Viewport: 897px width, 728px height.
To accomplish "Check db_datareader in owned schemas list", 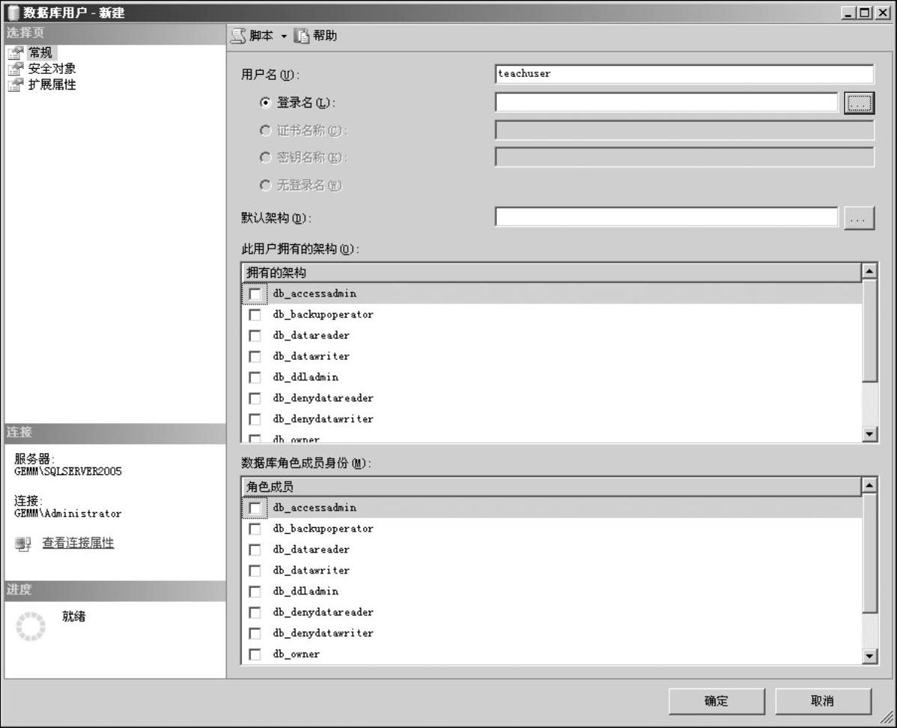I will 255,336.
